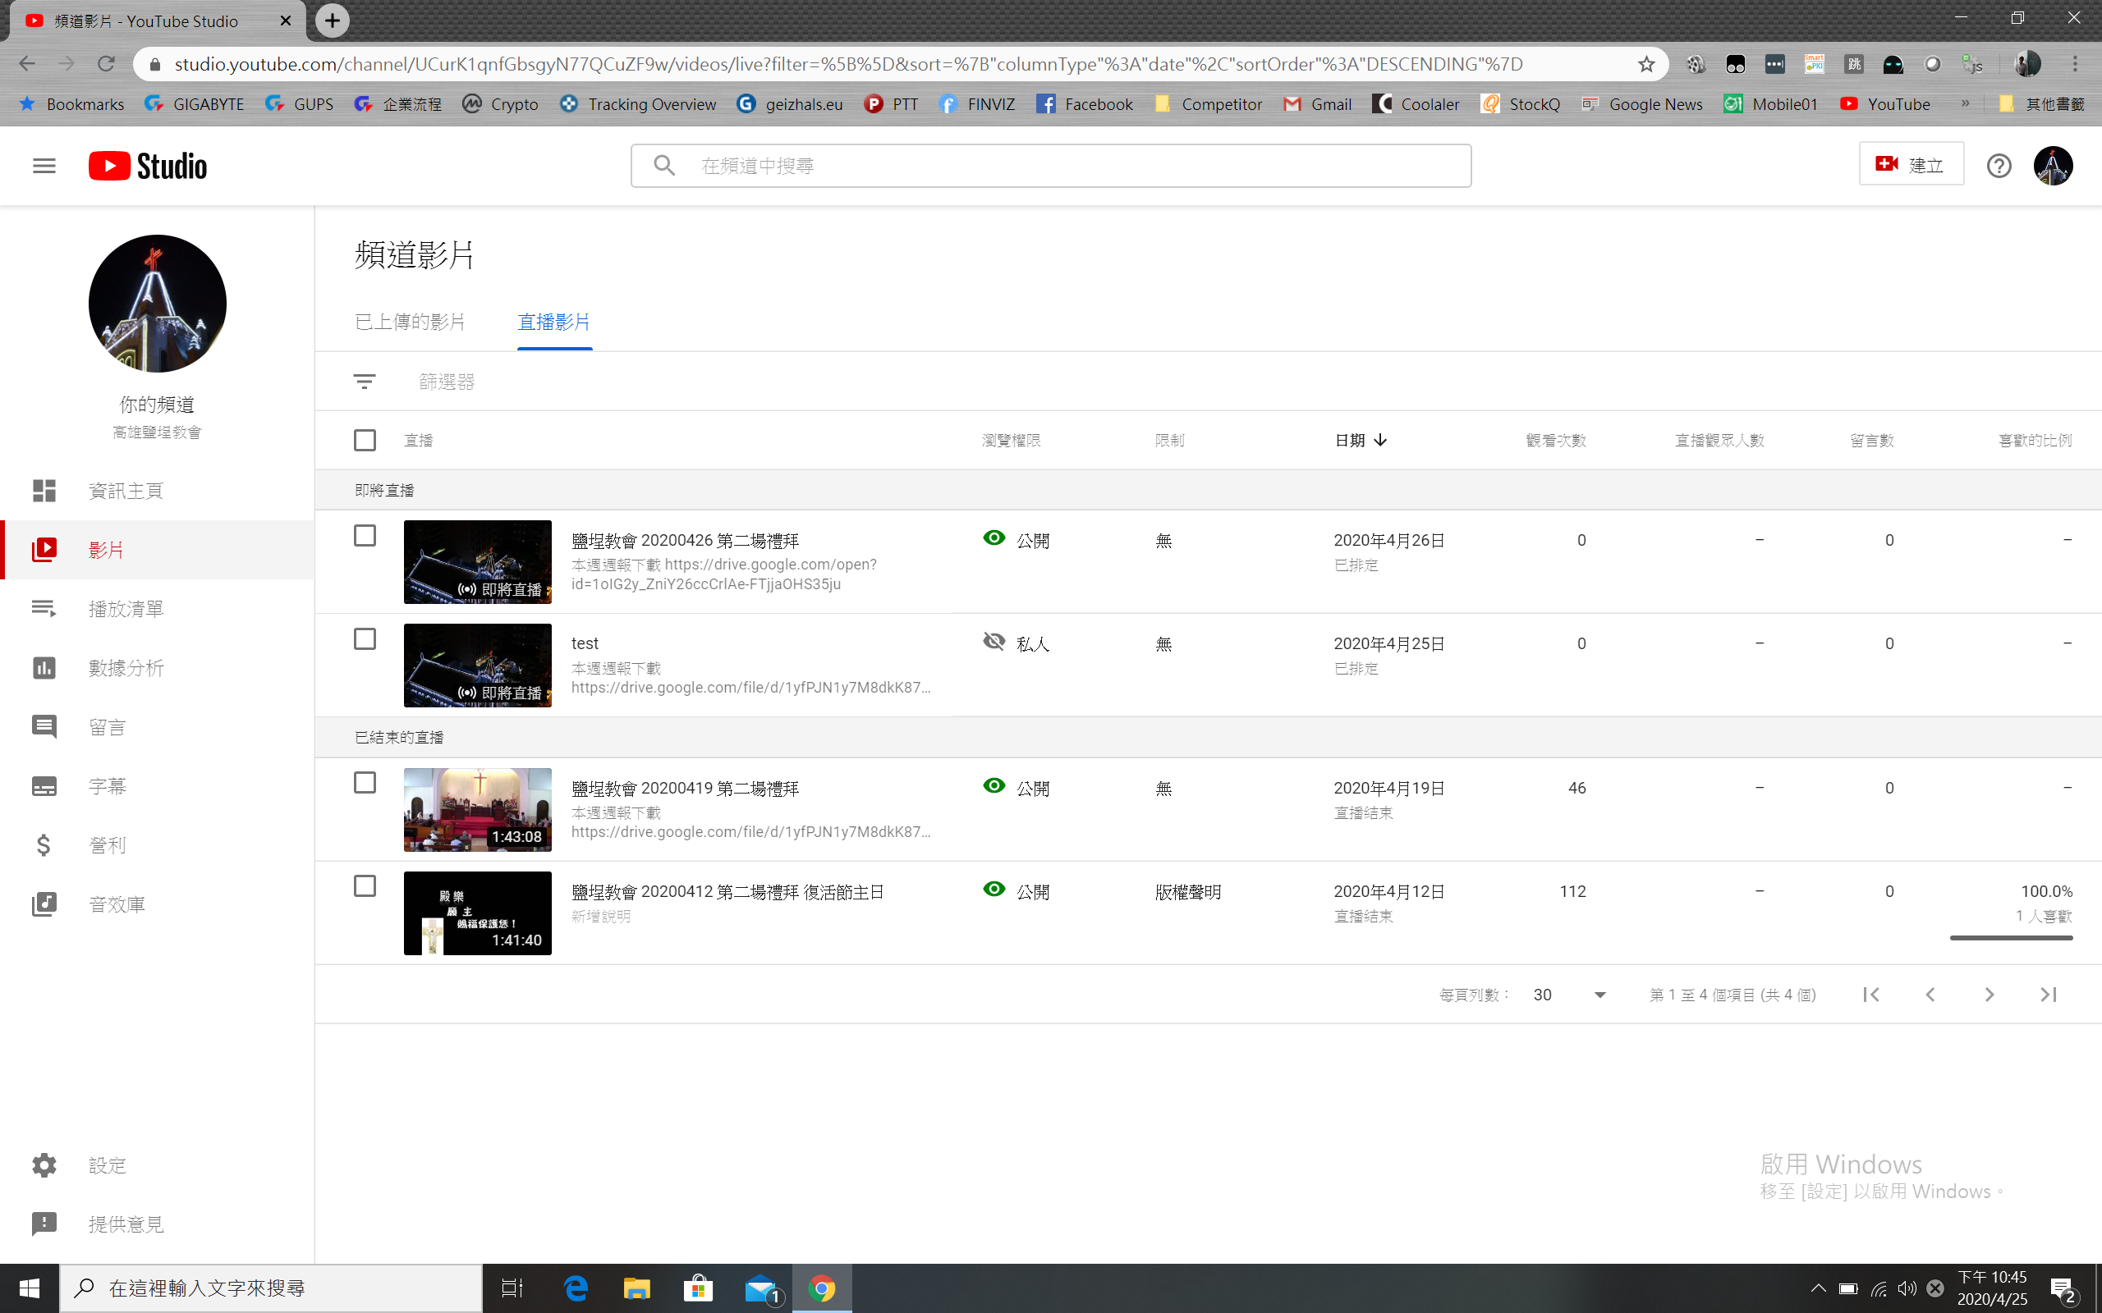Switch to 已上傳的影片 tab
This screenshot has width=2102, height=1313.
[x=410, y=323]
